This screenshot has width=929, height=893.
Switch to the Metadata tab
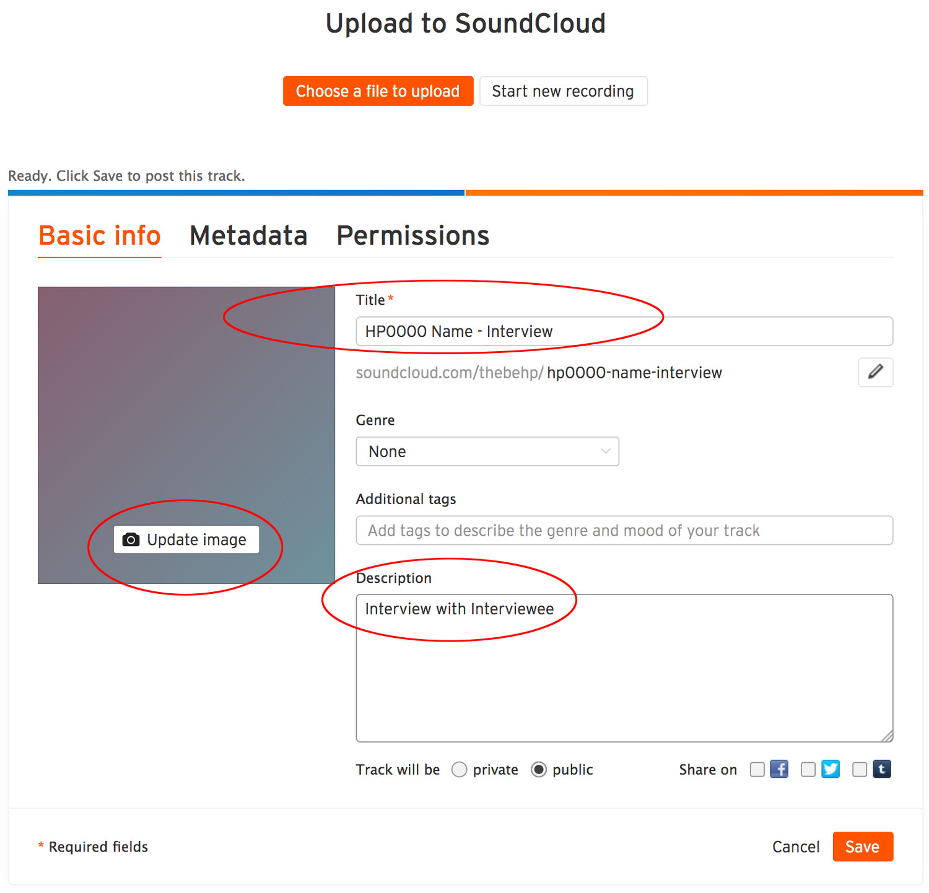[x=248, y=236]
